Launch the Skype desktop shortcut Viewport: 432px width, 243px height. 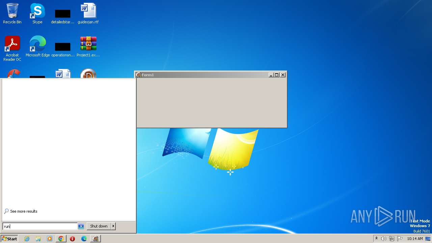(x=37, y=13)
